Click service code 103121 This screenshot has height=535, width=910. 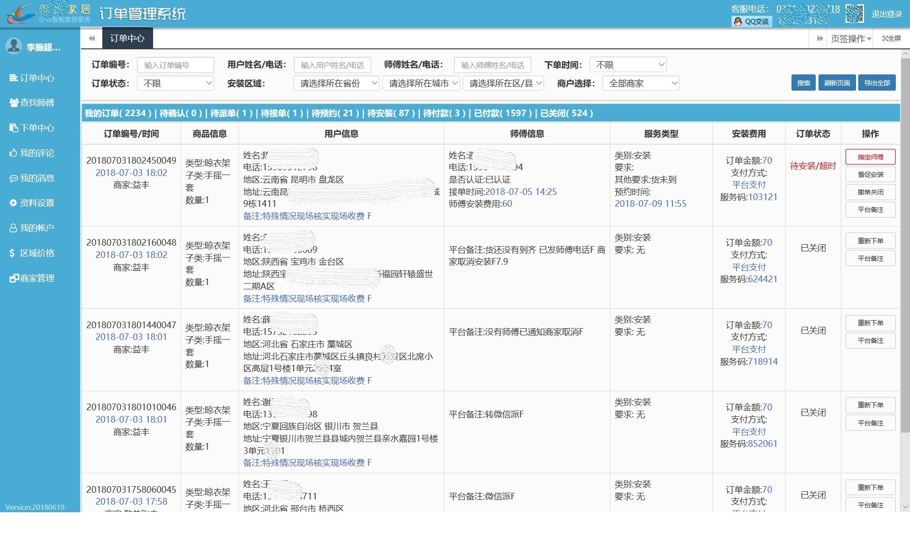tap(763, 197)
